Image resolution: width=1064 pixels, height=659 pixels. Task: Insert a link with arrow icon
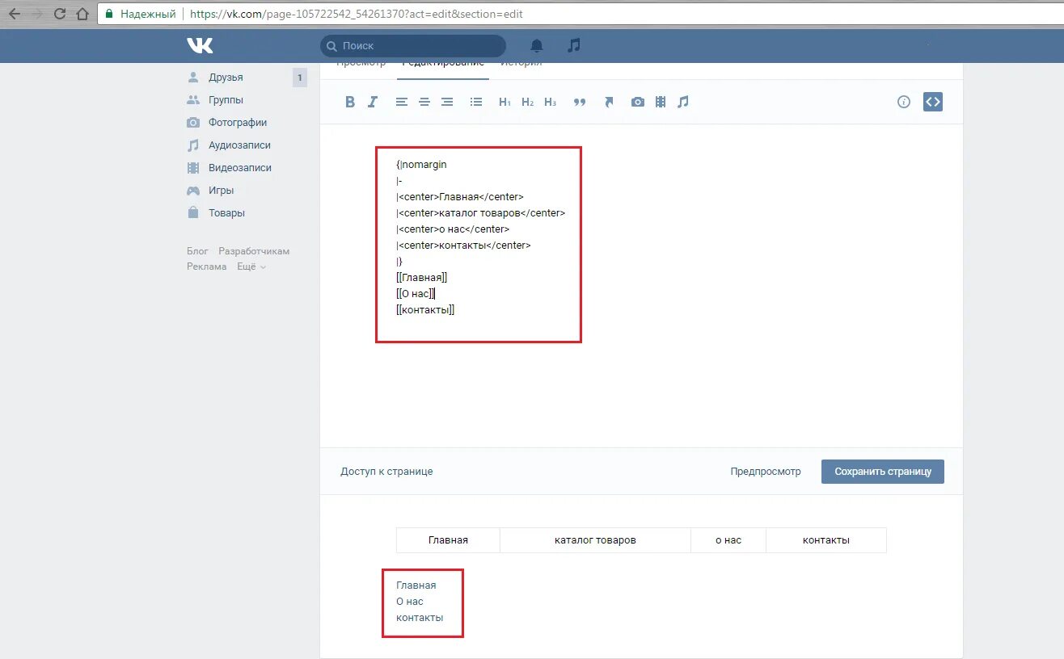tap(609, 102)
